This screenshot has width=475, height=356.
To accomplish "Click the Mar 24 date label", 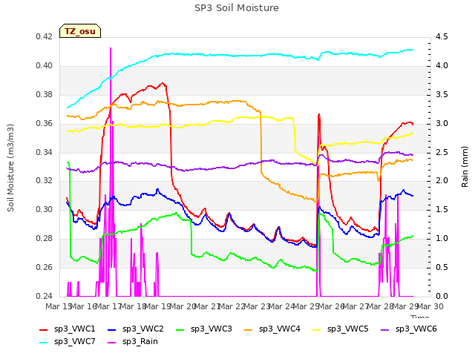I will (282, 306).
